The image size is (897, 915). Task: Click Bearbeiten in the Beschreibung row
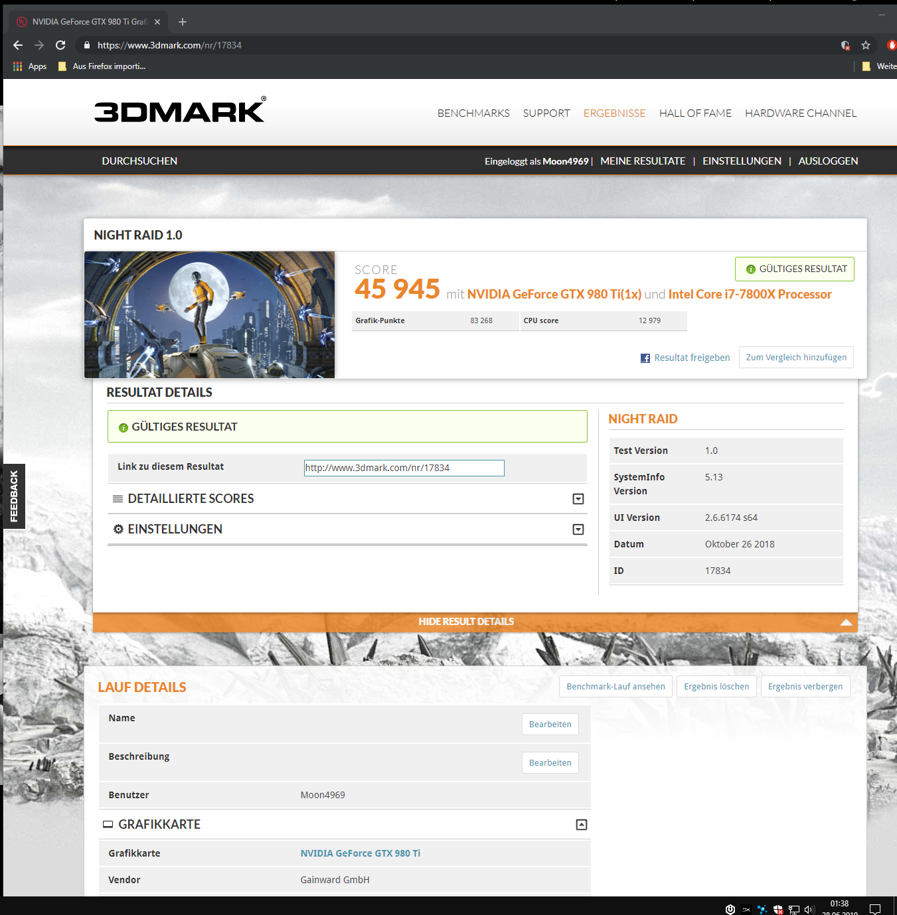(550, 763)
